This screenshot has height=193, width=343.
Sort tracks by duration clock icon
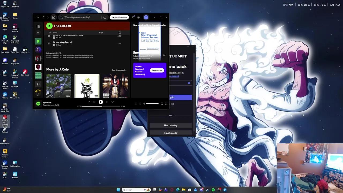click(x=120, y=32)
